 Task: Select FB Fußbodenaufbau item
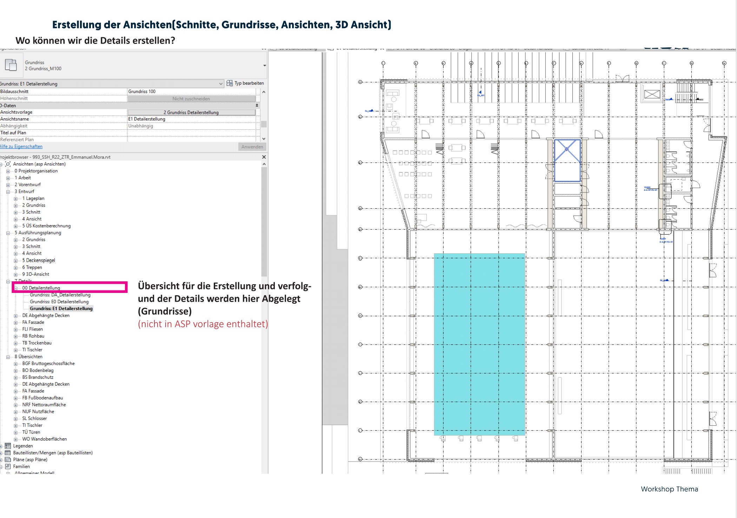(42, 398)
